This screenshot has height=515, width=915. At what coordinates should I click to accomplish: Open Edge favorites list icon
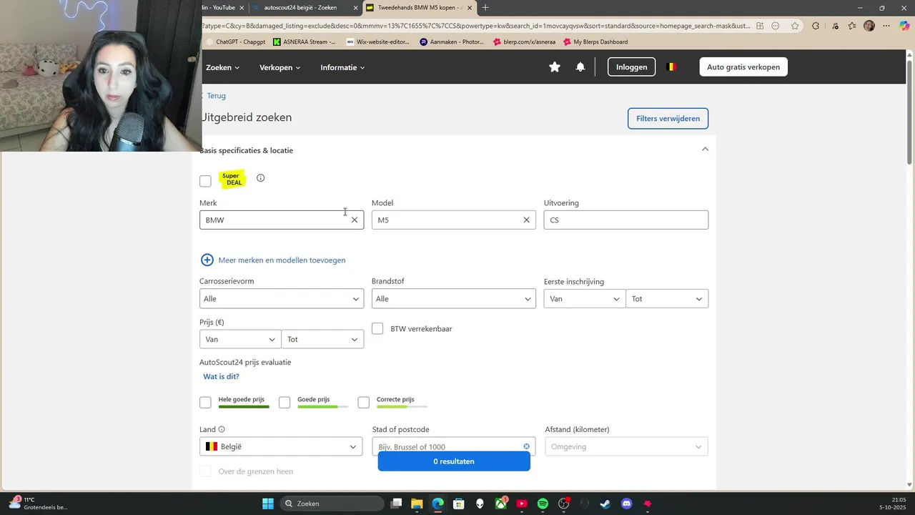(851, 26)
